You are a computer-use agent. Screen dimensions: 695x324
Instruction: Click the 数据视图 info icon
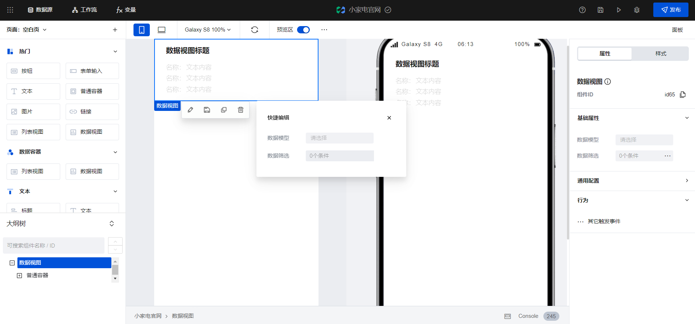point(608,82)
